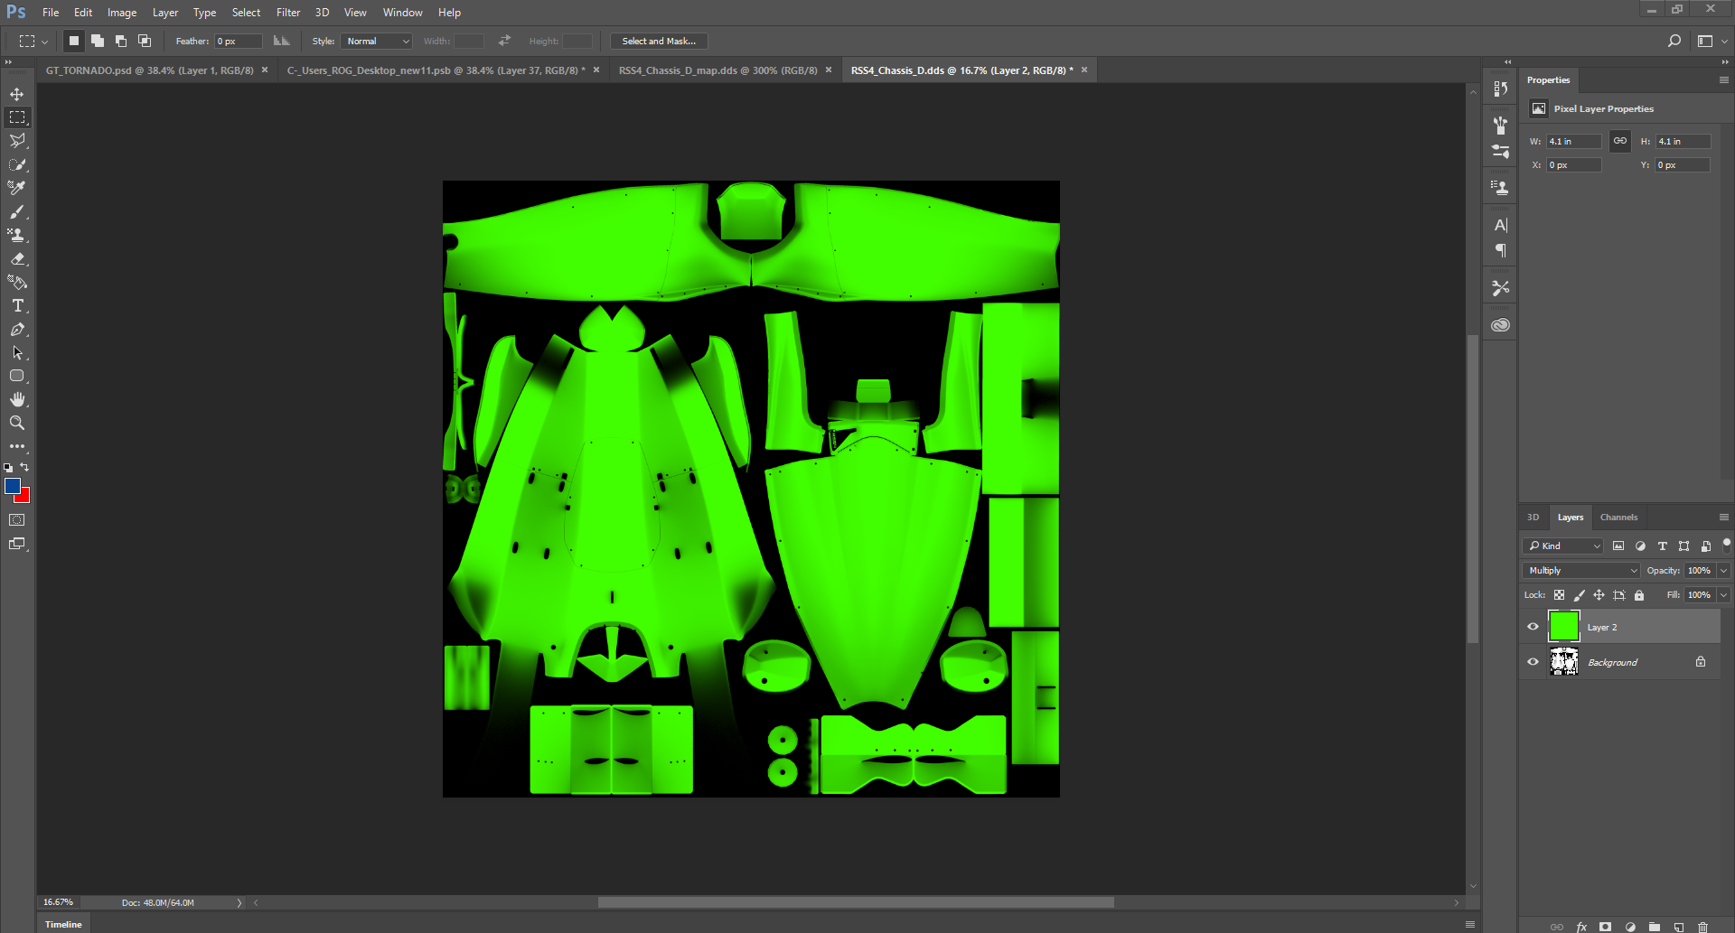Add a layer mask icon
Screen dimensions: 1735x933
pyautogui.click(x=1606, y=927)
